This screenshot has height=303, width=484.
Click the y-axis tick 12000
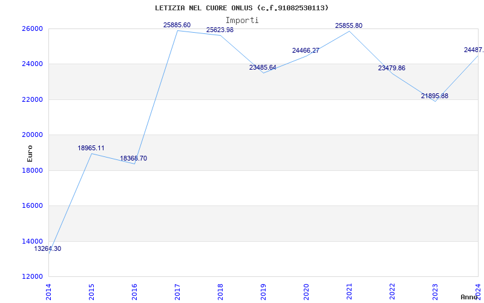click(x=32, y=276)
